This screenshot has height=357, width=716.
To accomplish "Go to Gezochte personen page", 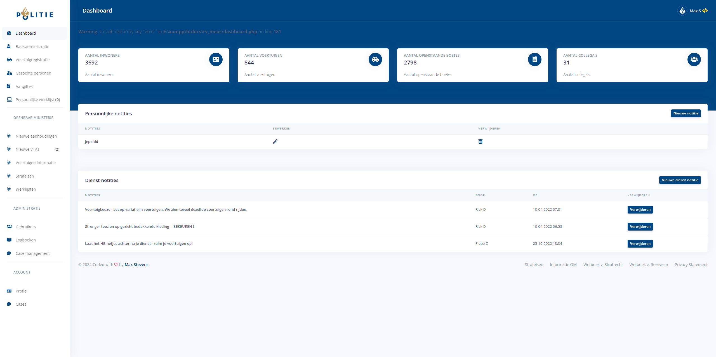I will pos(33,73).
